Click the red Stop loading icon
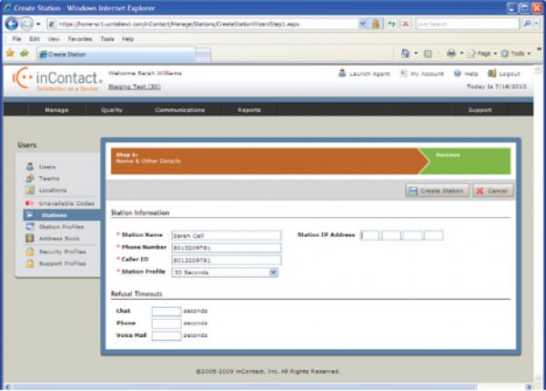Screen dimensions: 546x391 coord(405,24)
